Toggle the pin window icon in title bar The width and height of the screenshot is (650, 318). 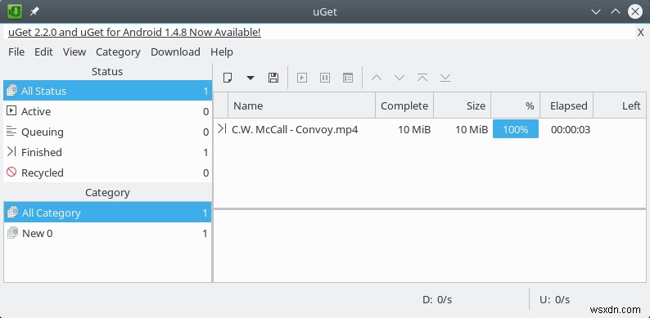pyautogui.click(x=34, y=11)
